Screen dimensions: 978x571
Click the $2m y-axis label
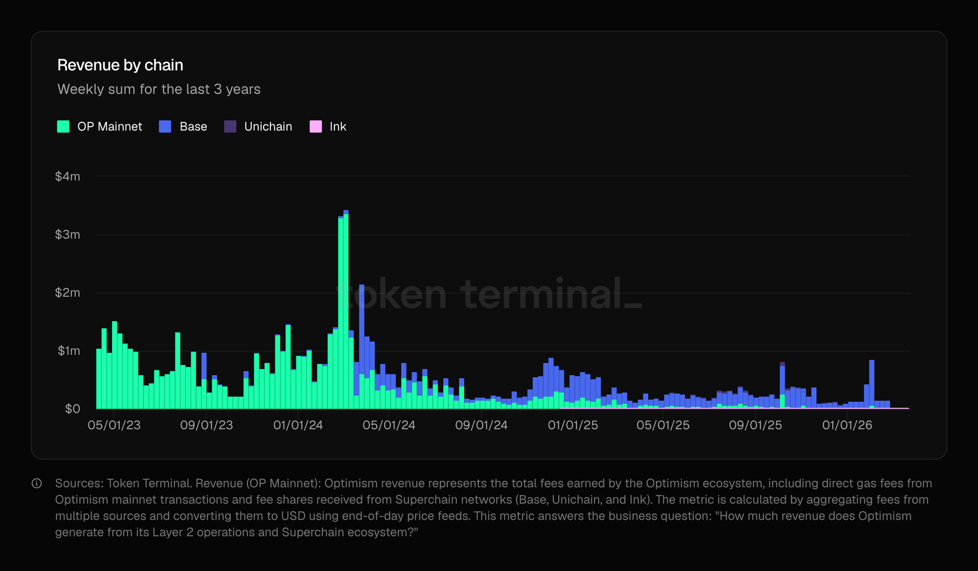(x=67, y=293)
